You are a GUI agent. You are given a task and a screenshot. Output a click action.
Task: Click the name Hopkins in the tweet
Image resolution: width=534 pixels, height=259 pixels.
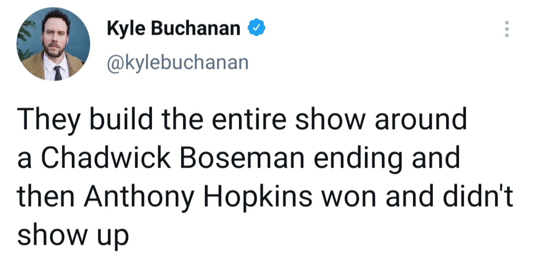257,196
